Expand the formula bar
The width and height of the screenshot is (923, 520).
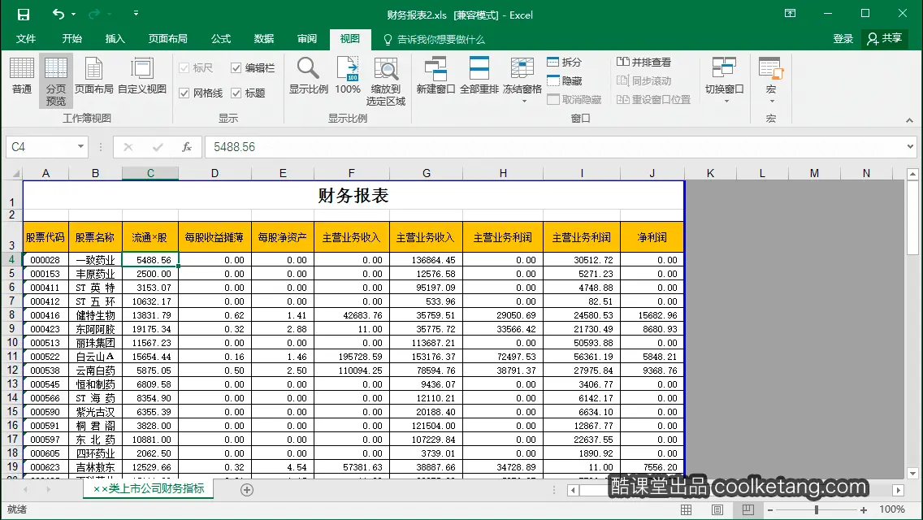910,146
